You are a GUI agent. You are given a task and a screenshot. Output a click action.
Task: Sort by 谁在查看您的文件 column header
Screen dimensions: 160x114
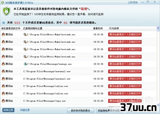coord(11,28)
